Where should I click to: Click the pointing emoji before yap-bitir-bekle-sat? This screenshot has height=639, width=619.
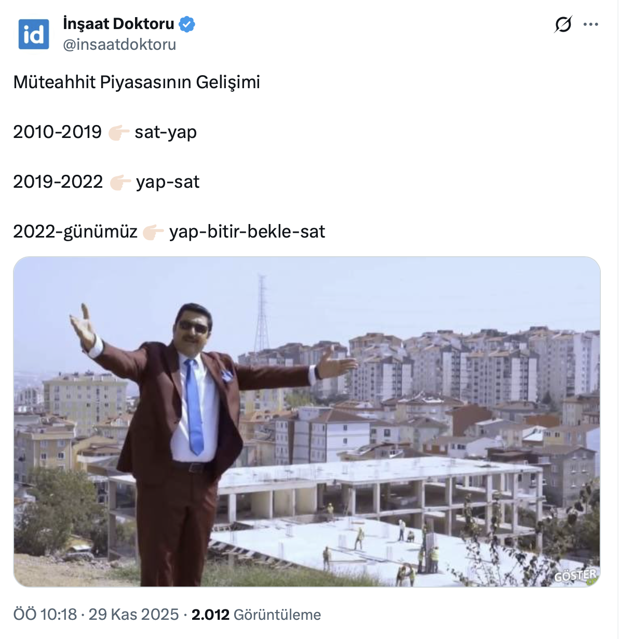click(153, 232)
